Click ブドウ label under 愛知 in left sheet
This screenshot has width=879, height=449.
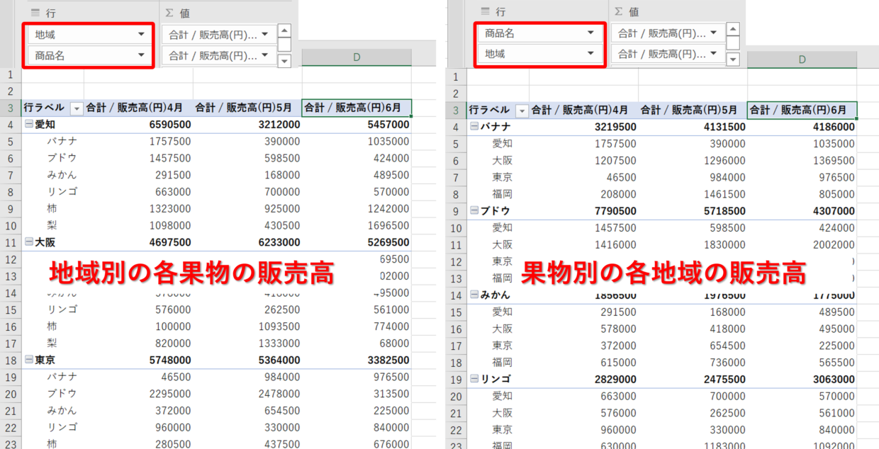coord(62,158)
